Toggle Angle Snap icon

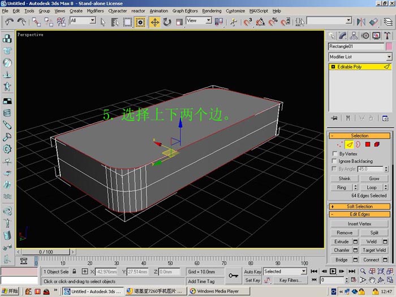pyautogui.click(x=260, y=22)
